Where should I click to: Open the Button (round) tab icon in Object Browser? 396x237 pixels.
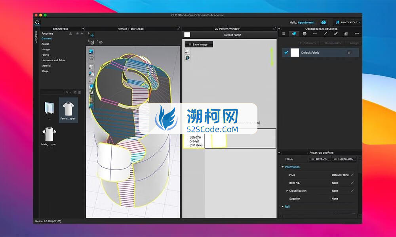(x=304, y=34)
